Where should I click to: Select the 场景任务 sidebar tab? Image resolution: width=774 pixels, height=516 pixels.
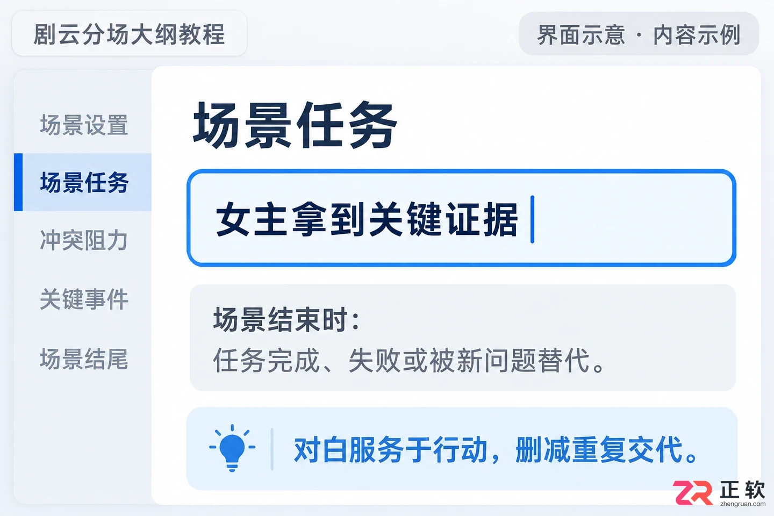[83, 182]
